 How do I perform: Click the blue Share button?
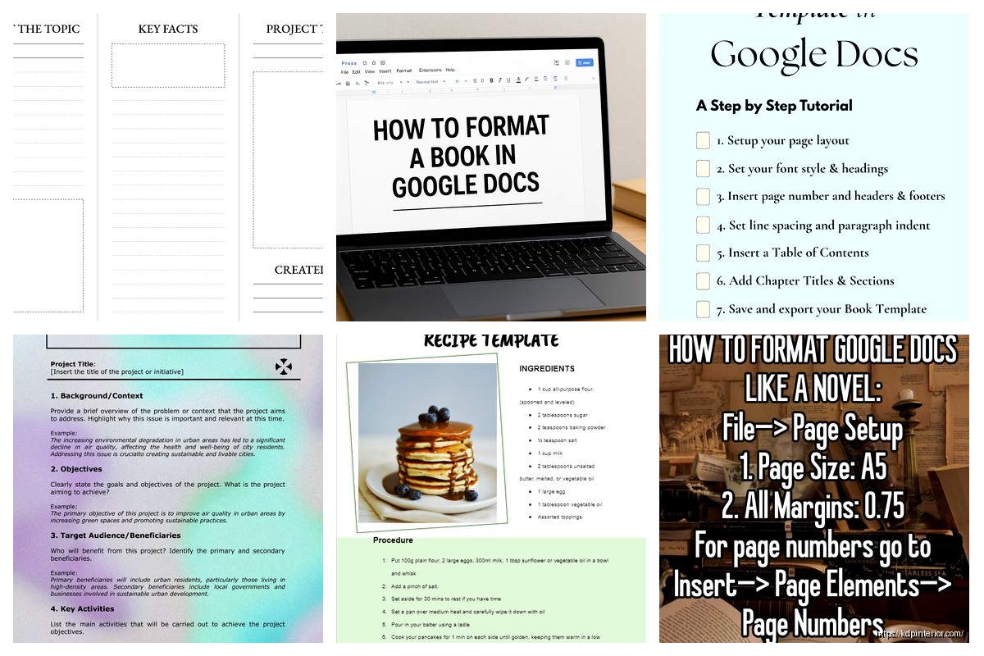[x=584, y=62]
